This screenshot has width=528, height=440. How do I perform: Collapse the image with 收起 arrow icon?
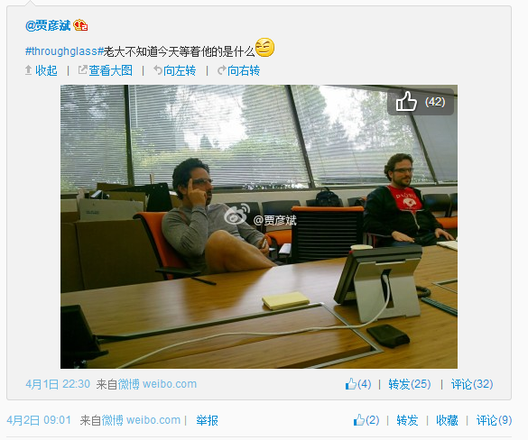(x=29, y=70)
